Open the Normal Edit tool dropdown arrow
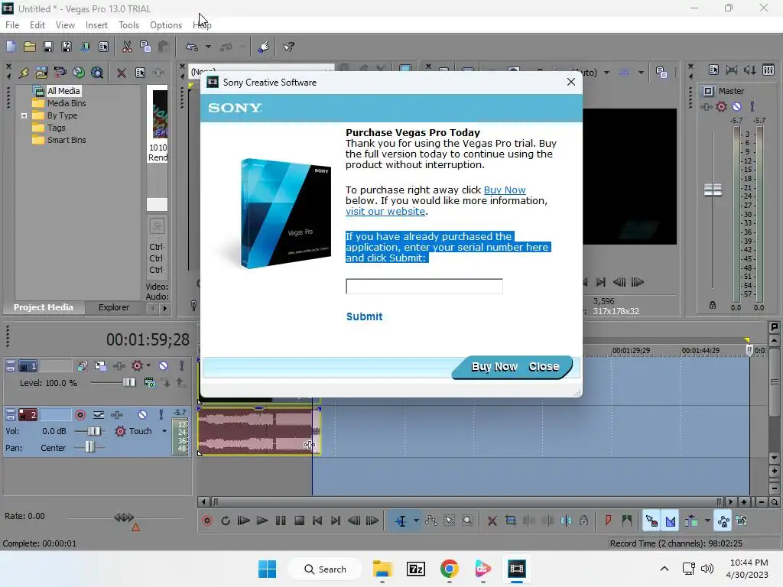This screenshot has height=587, width=783. coord(416,521)
